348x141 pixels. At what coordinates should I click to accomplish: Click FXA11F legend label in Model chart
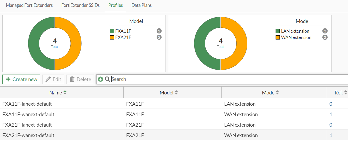click(123, 31)
